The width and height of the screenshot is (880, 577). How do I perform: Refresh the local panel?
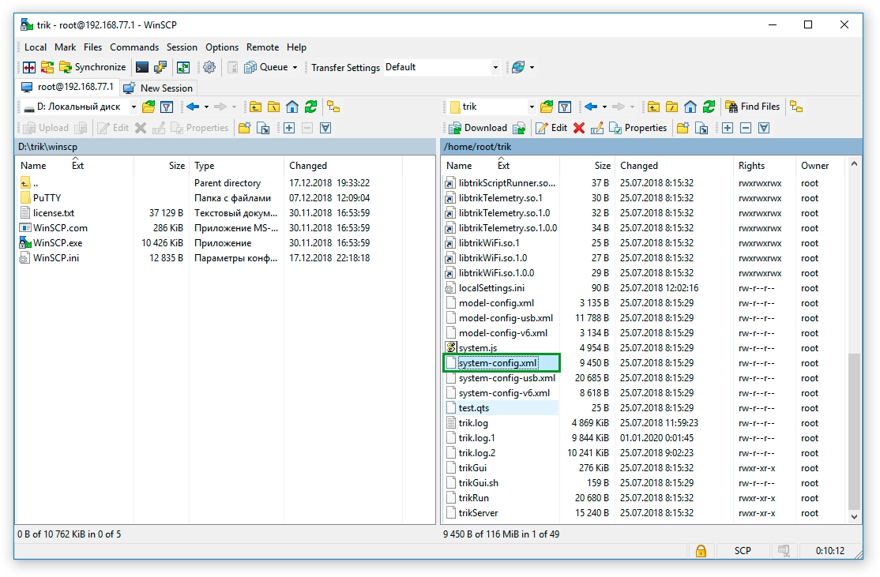click(311, 107)
